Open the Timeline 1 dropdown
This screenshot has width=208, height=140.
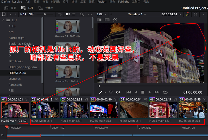pos(137,14)
